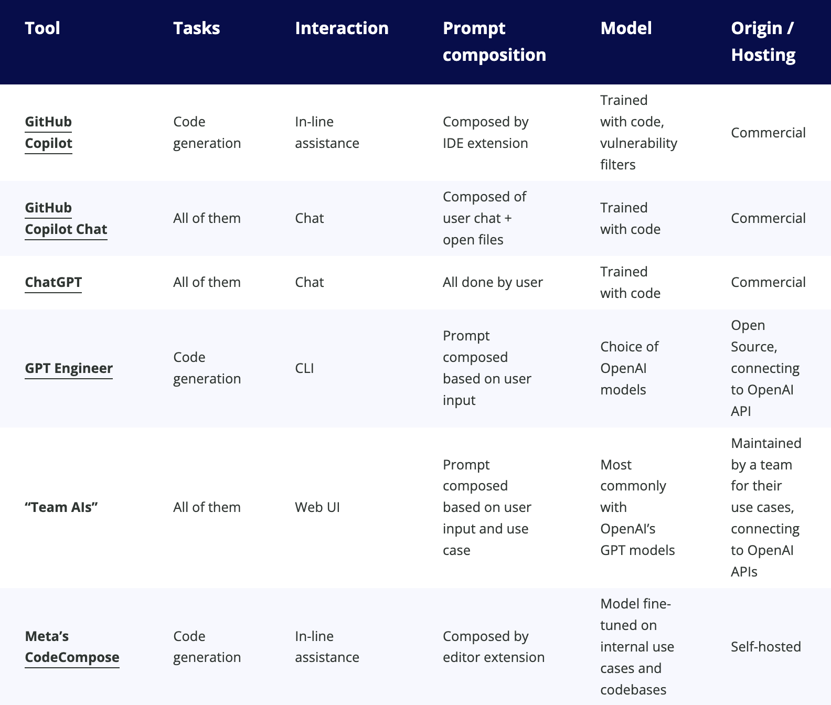The image size is (831, 705).
Task: Click the "Choice of OpenAI models" cell
Action: [629, 368]
